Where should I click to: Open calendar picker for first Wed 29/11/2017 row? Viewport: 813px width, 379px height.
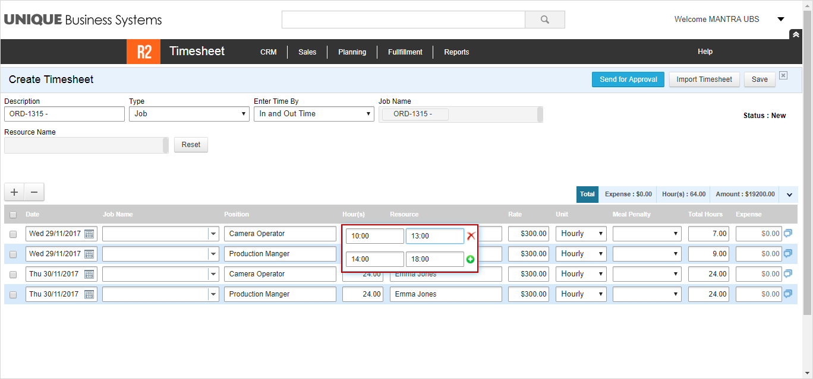click(89, 234)
